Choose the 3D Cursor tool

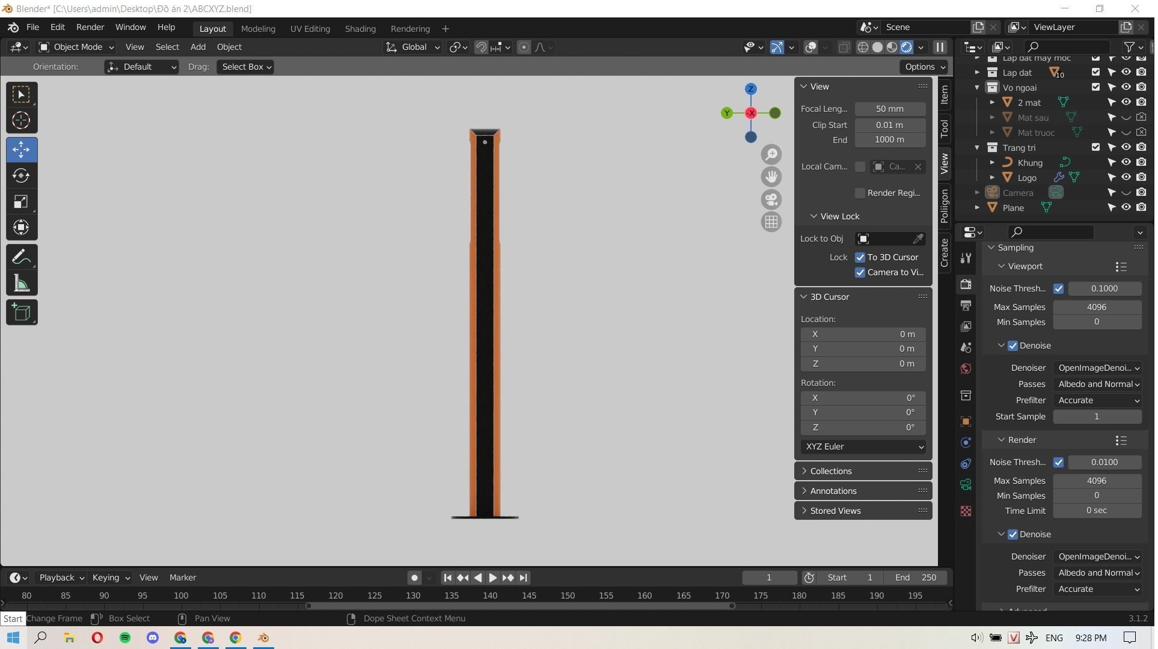click(x=21, y=121)
